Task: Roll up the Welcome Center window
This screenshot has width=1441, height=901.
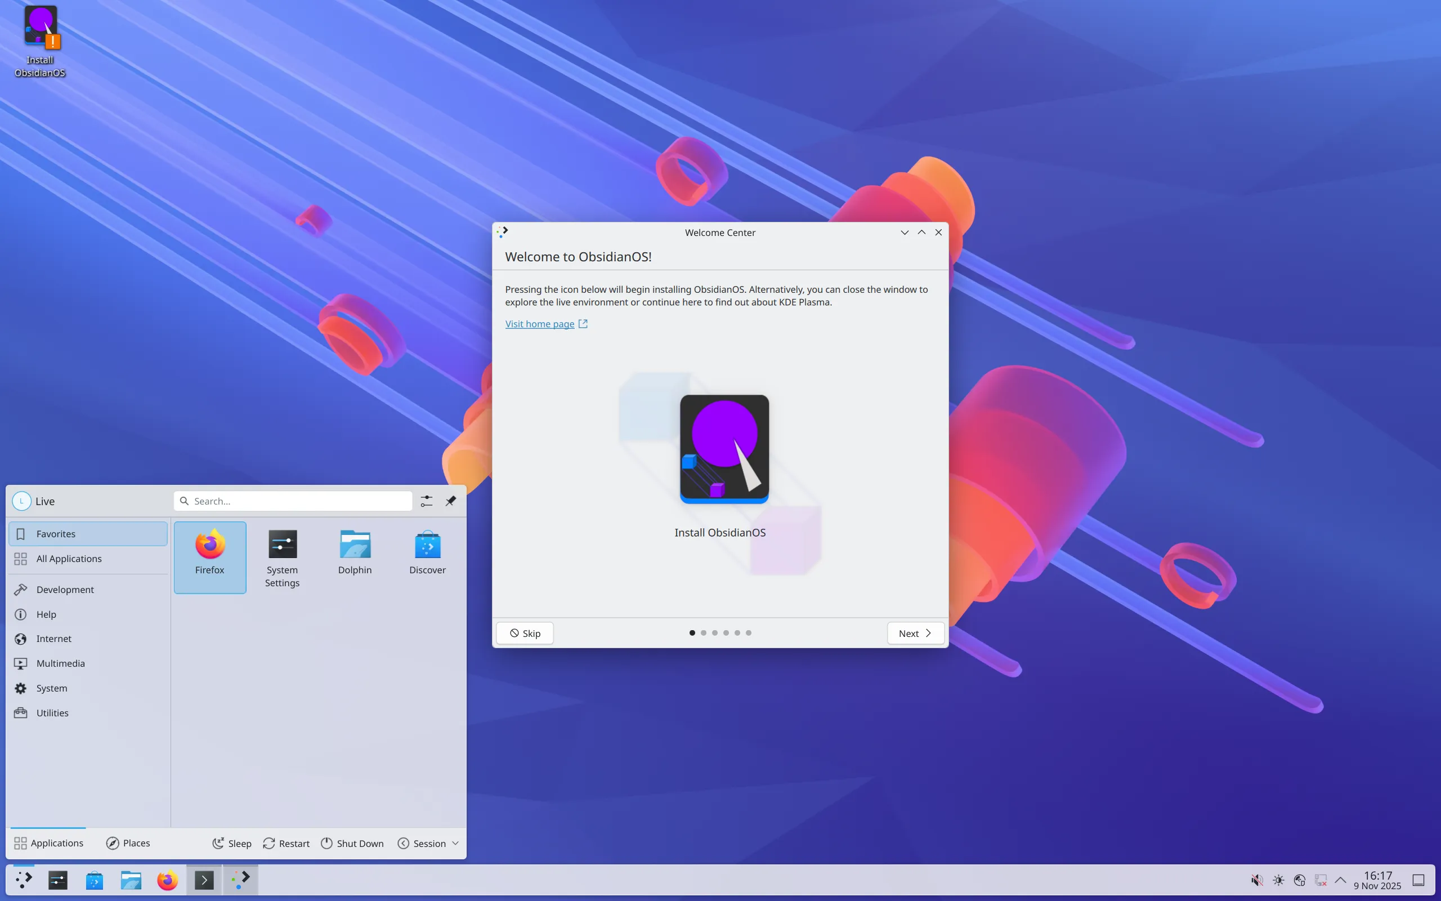Action: 921,233
